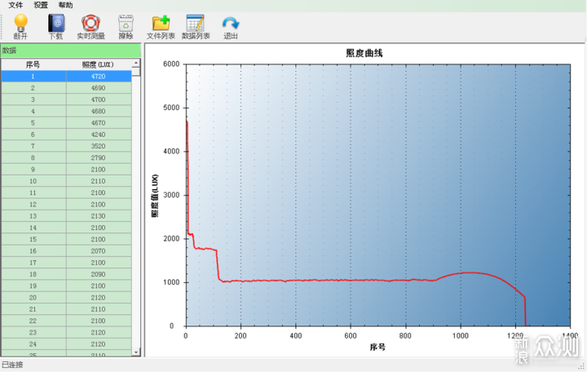Open the 帮助 menu
The height and width of the screenshot is (372, 587).
65,5
